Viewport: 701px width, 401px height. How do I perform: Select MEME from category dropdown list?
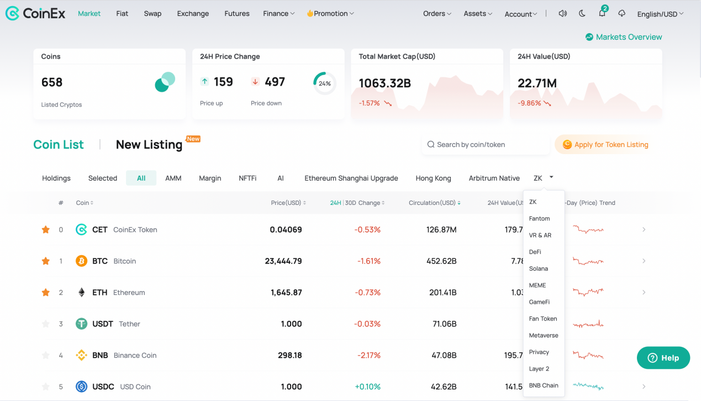537,286
